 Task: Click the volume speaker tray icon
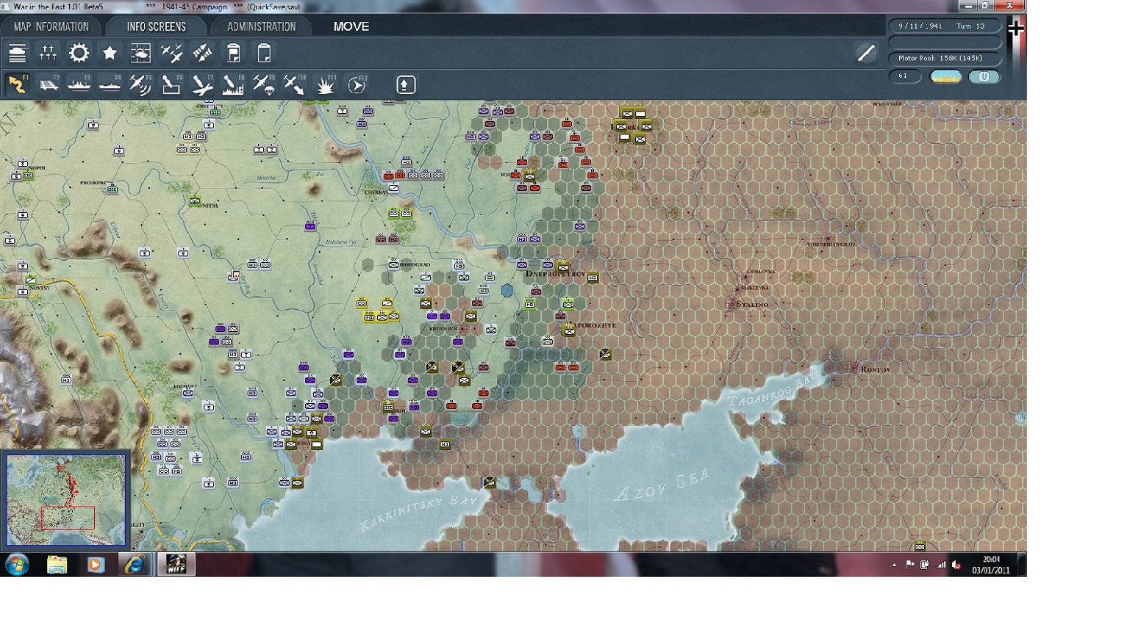coord(956,565)
